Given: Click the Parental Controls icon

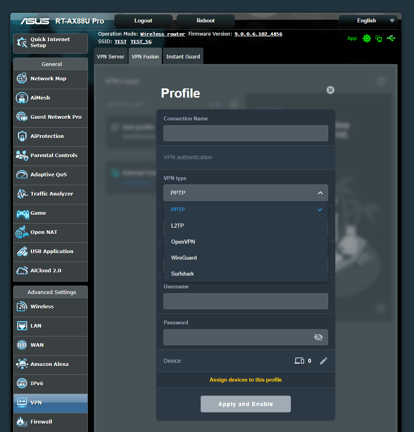Looking at the screenshot, I should pos(22,155).
